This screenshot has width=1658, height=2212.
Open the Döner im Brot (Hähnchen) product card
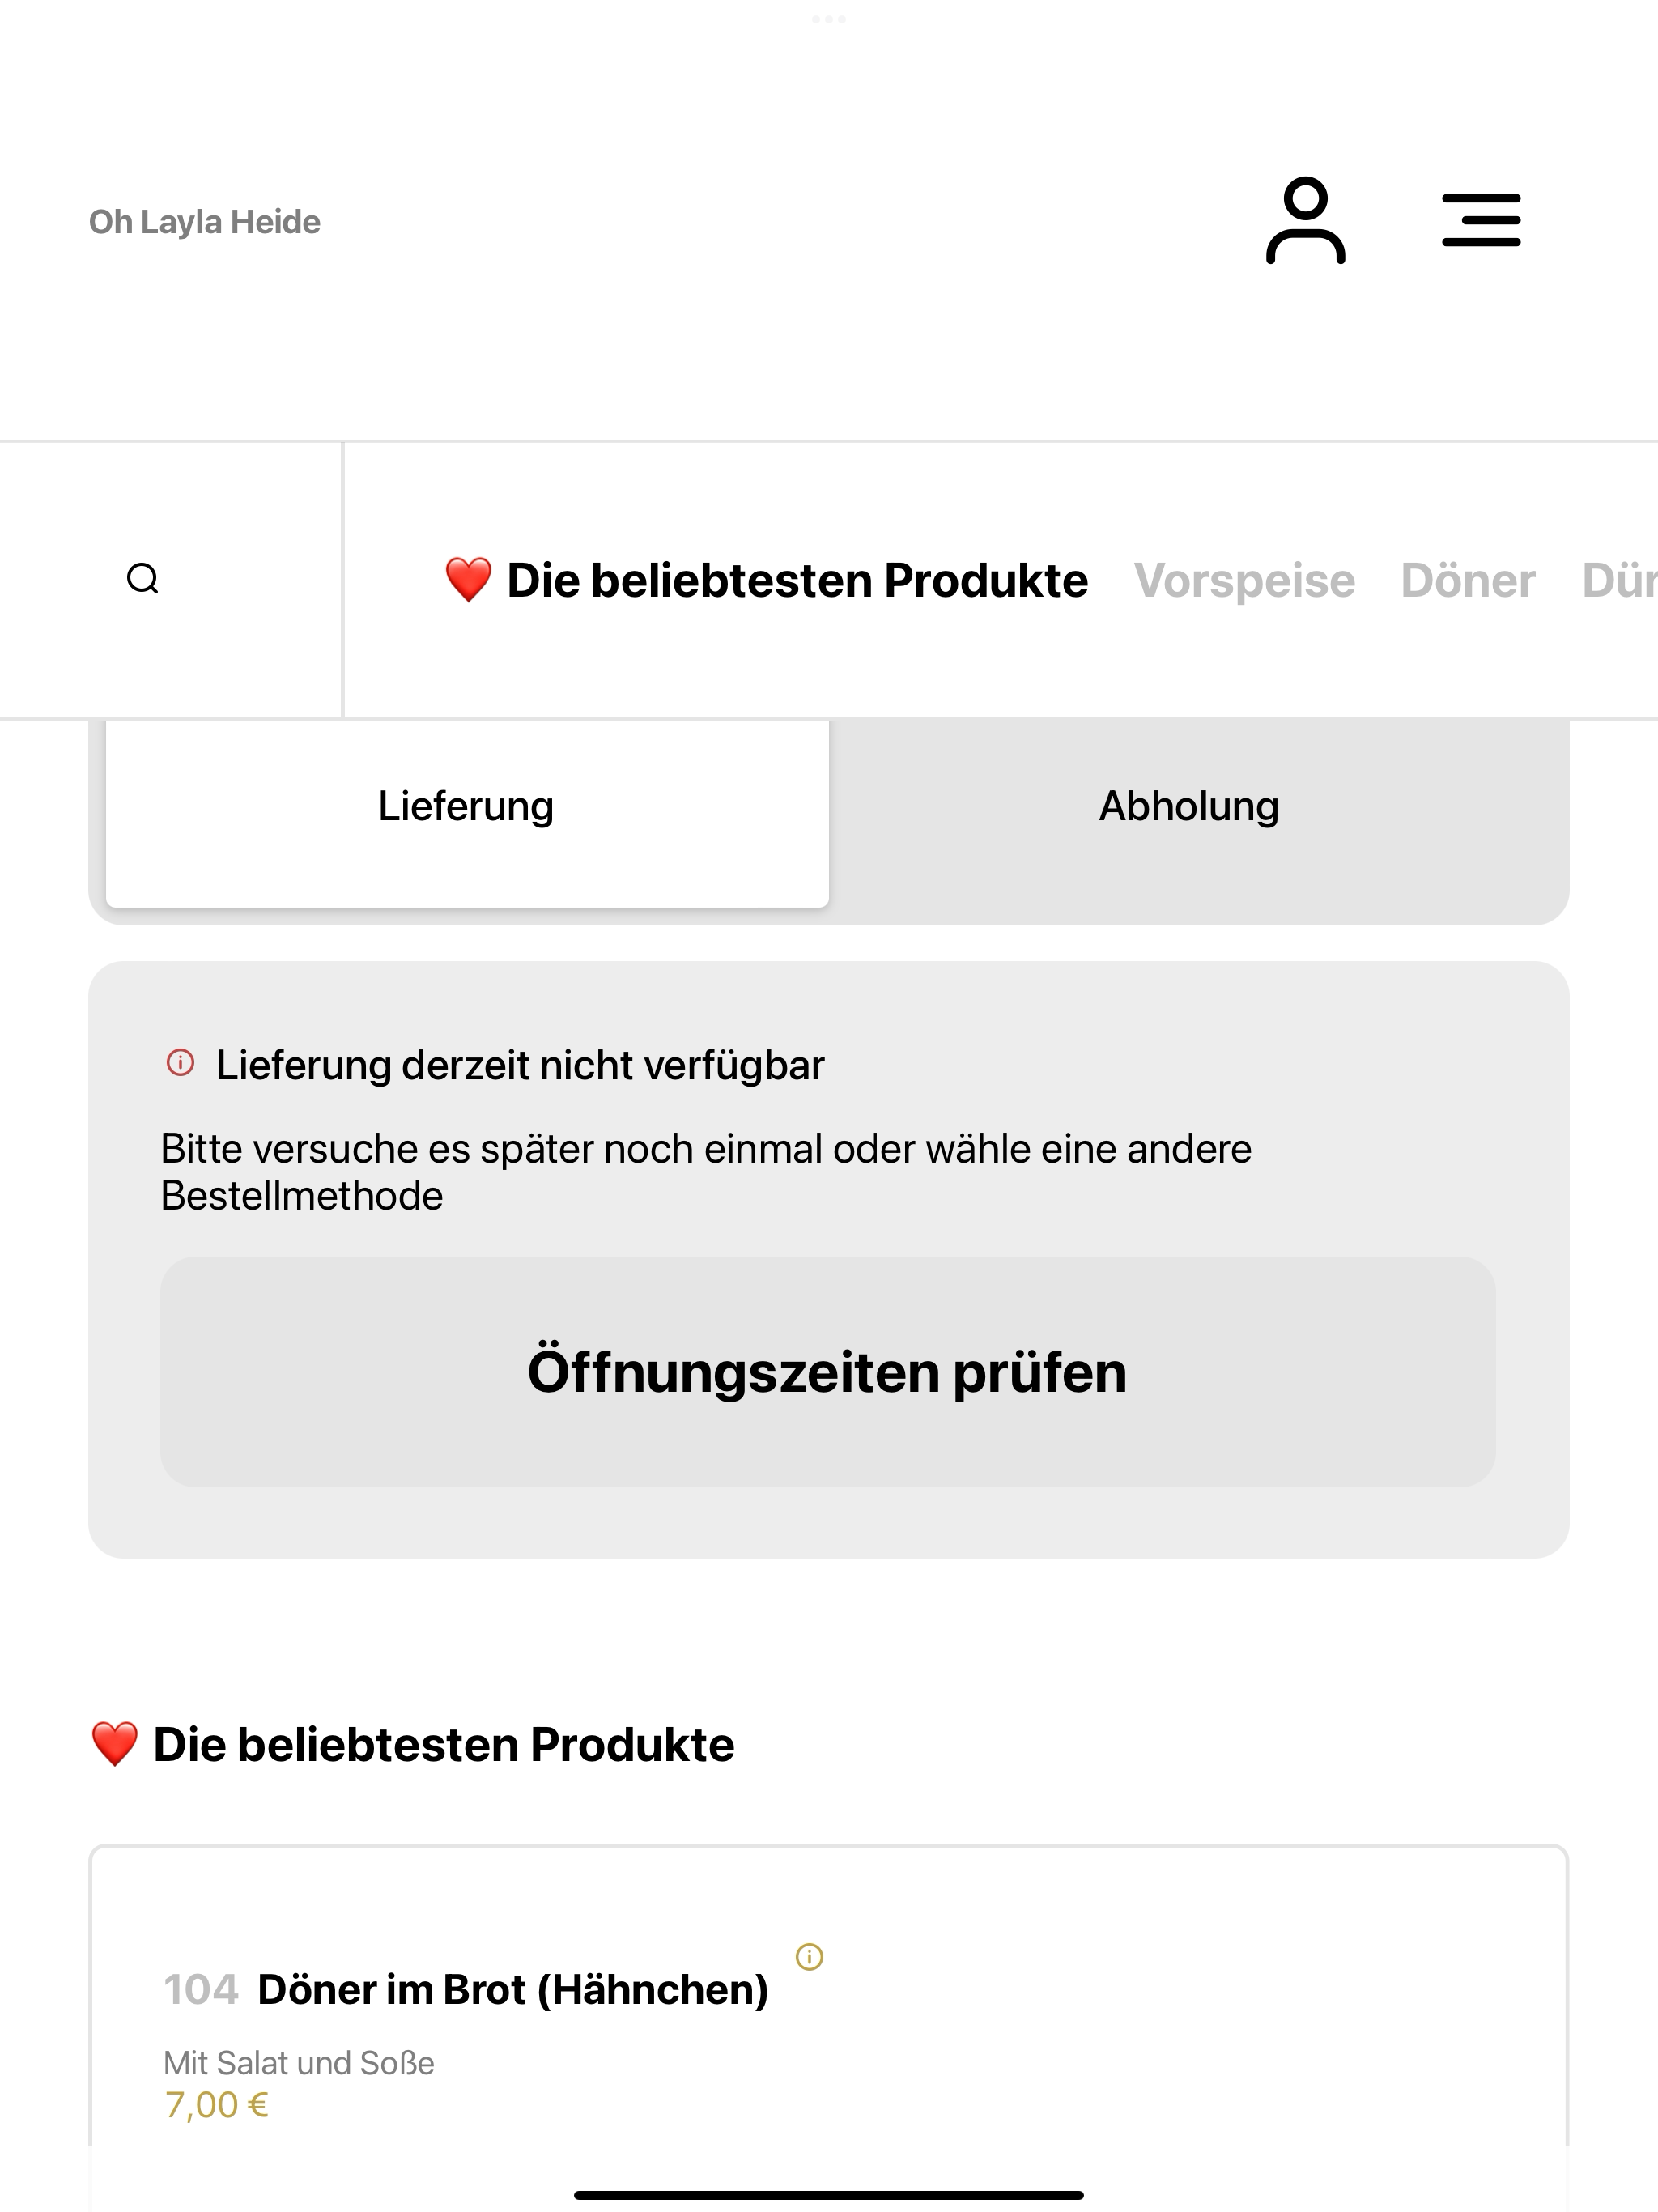[x=829, y=2030]
